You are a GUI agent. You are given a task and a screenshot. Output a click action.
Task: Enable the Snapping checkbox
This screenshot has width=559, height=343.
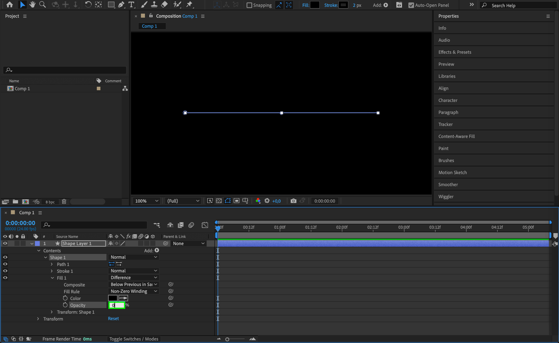click(x=249, y=5)
